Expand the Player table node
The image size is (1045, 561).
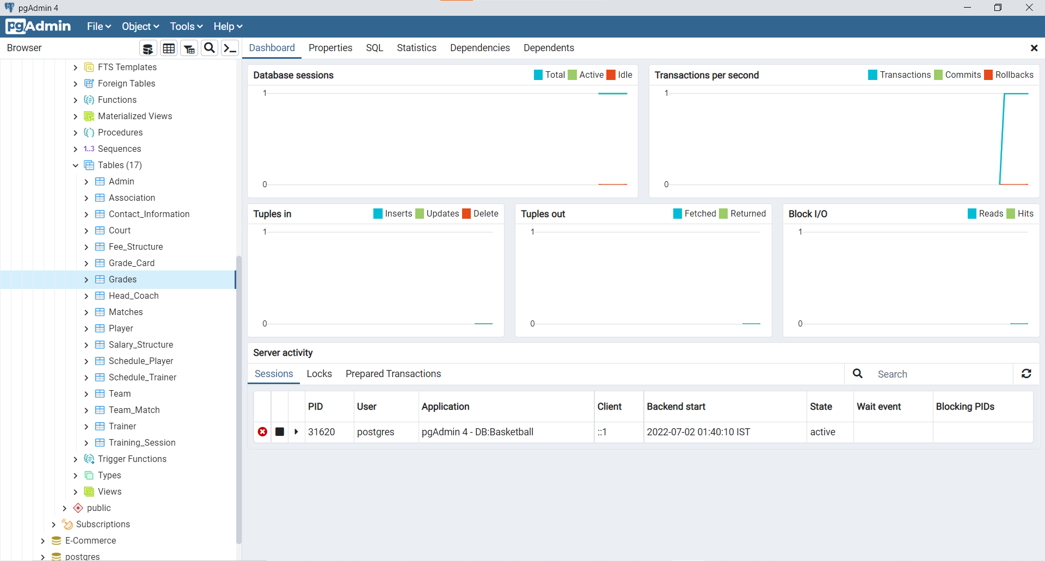(86, 328)
